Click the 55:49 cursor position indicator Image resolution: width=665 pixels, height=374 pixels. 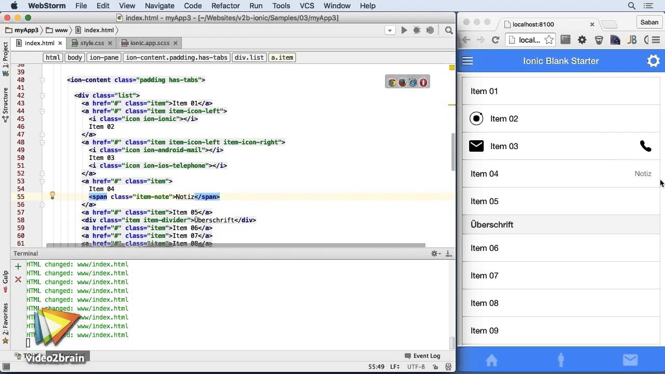(x=376, y=367)
